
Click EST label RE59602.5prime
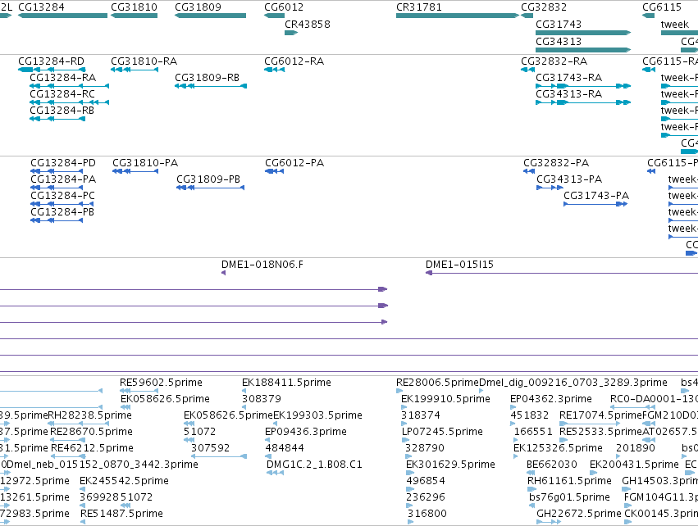tap(161, 383)
